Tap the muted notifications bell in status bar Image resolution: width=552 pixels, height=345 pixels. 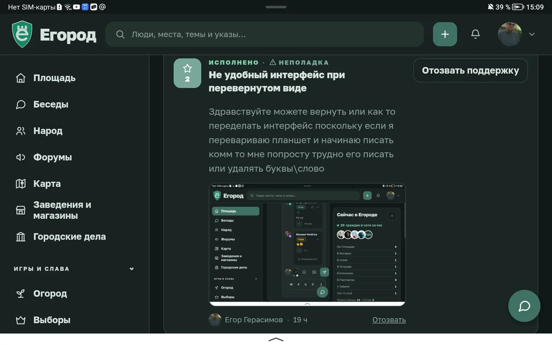click(490, 7)
